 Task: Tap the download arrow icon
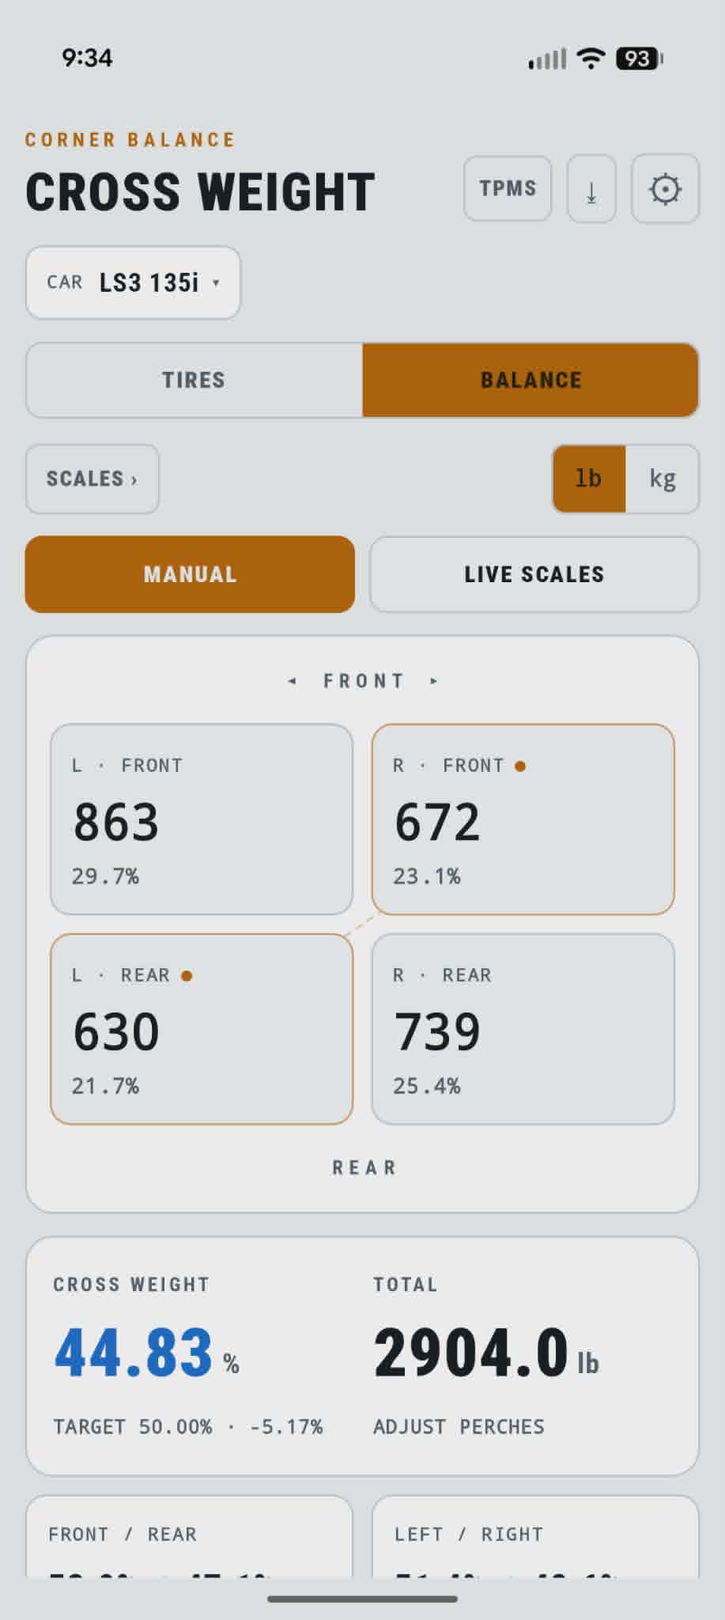click(x=591, y=189)
